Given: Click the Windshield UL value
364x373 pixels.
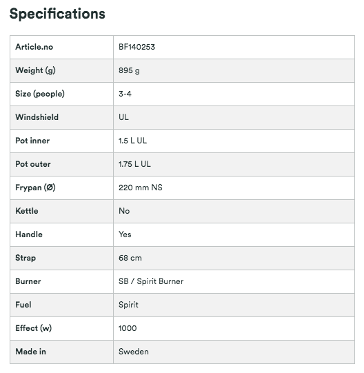Looking at the screenshot, I should coord(123,117).
